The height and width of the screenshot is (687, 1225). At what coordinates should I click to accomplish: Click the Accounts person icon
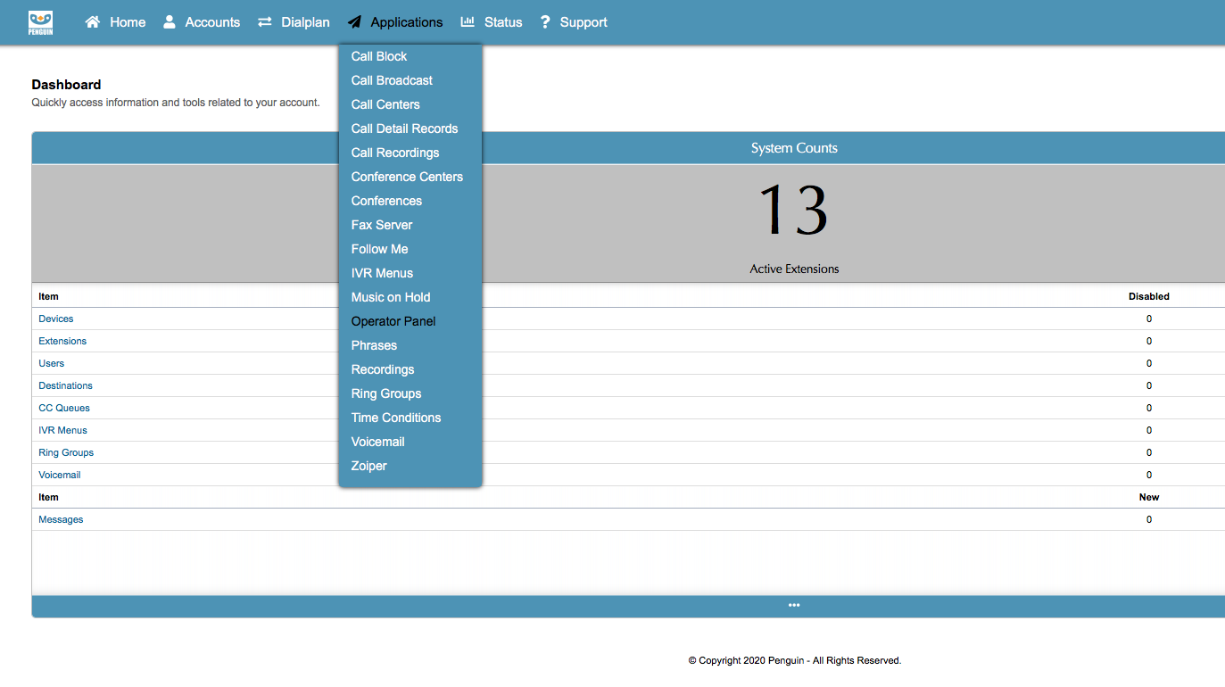[x=170, y=22]
